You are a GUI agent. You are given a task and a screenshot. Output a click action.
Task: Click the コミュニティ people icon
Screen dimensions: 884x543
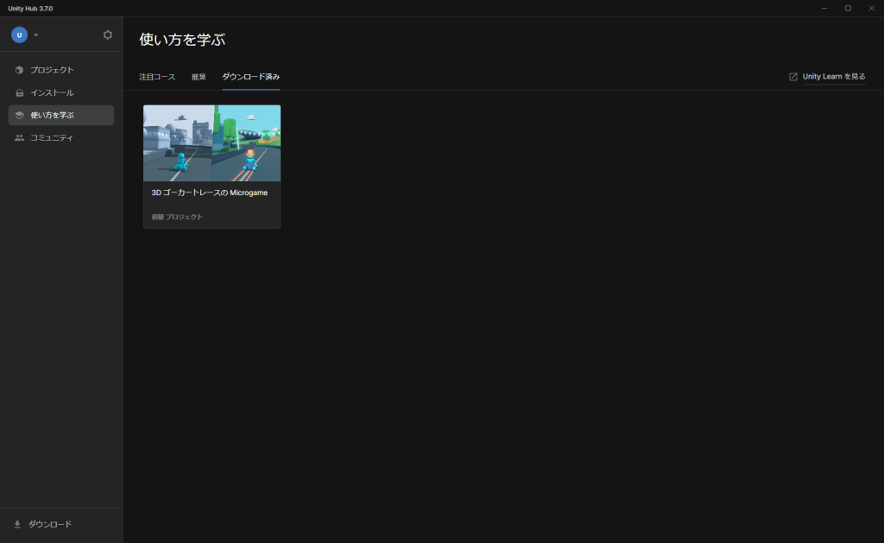pos(19,137)
